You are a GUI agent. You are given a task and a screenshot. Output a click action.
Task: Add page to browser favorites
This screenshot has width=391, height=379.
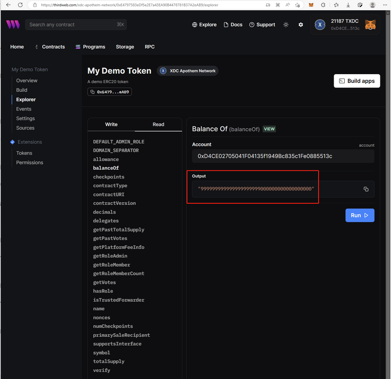tap(297, 5)
